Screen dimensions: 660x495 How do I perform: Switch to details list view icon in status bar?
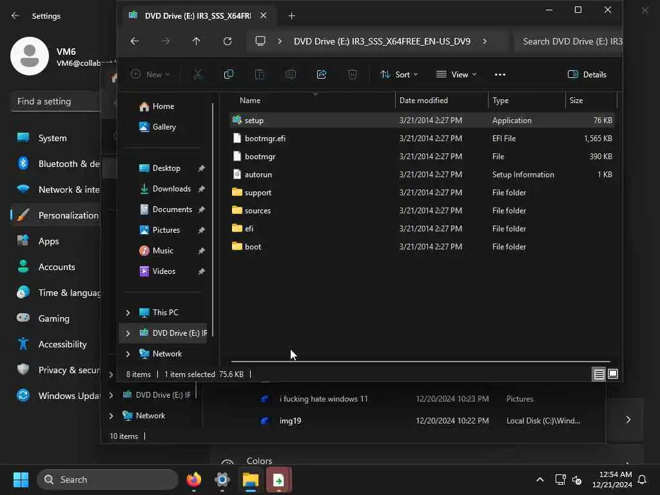tap(599, 374)
